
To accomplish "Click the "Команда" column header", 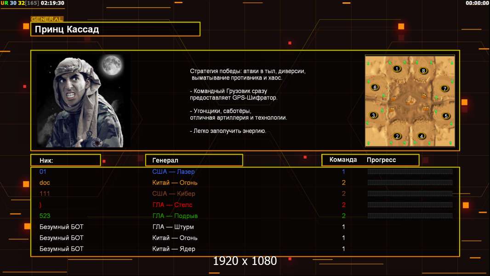I will pyautogui.click(x=343, y=160).
